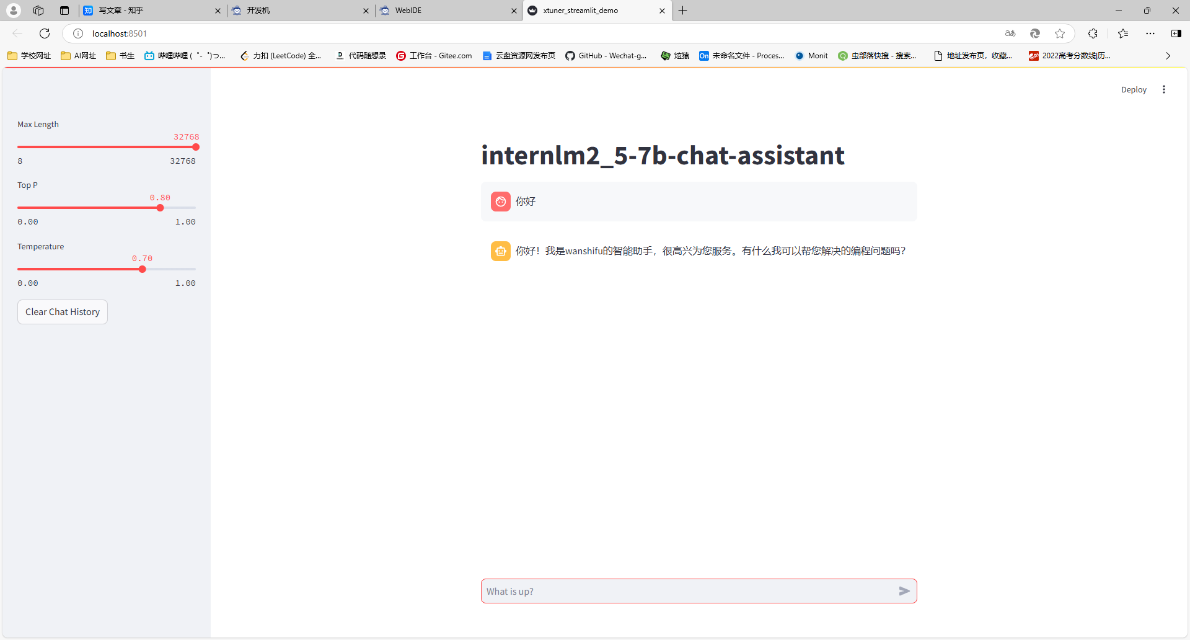Focus the What is up? chat input

[688, 591]
